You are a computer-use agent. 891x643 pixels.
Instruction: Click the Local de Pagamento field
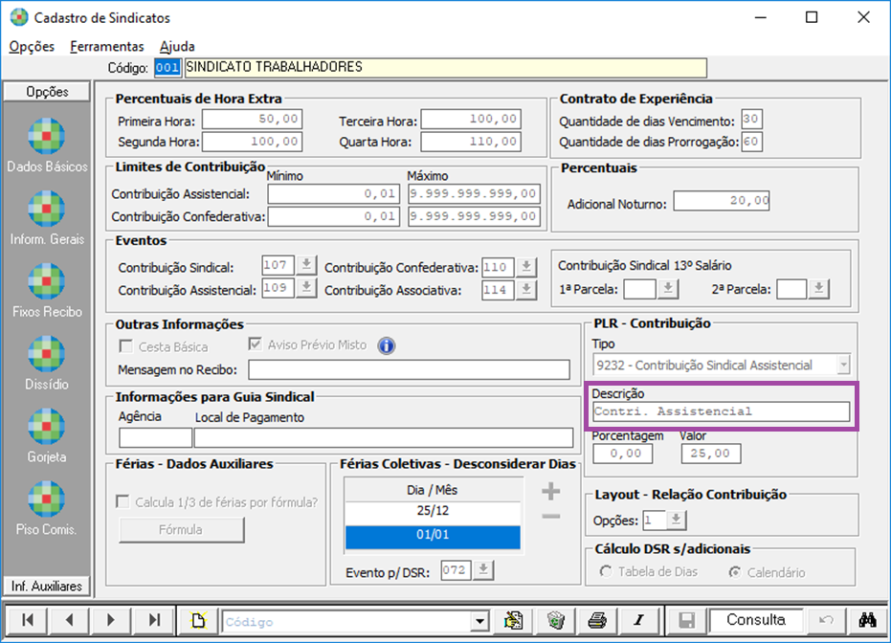click(384, 437)
